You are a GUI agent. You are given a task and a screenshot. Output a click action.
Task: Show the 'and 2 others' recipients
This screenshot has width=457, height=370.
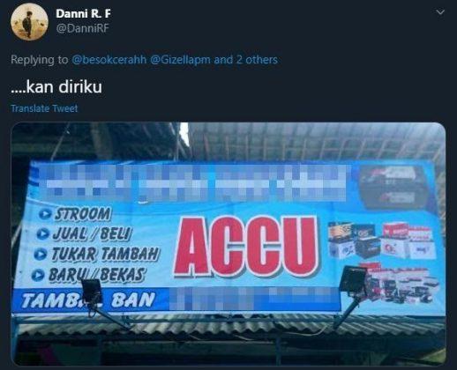click(x=245, y=60)
